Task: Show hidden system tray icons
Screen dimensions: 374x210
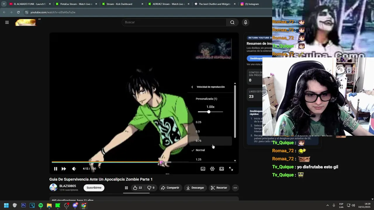Action: click(x=327, y=205)
